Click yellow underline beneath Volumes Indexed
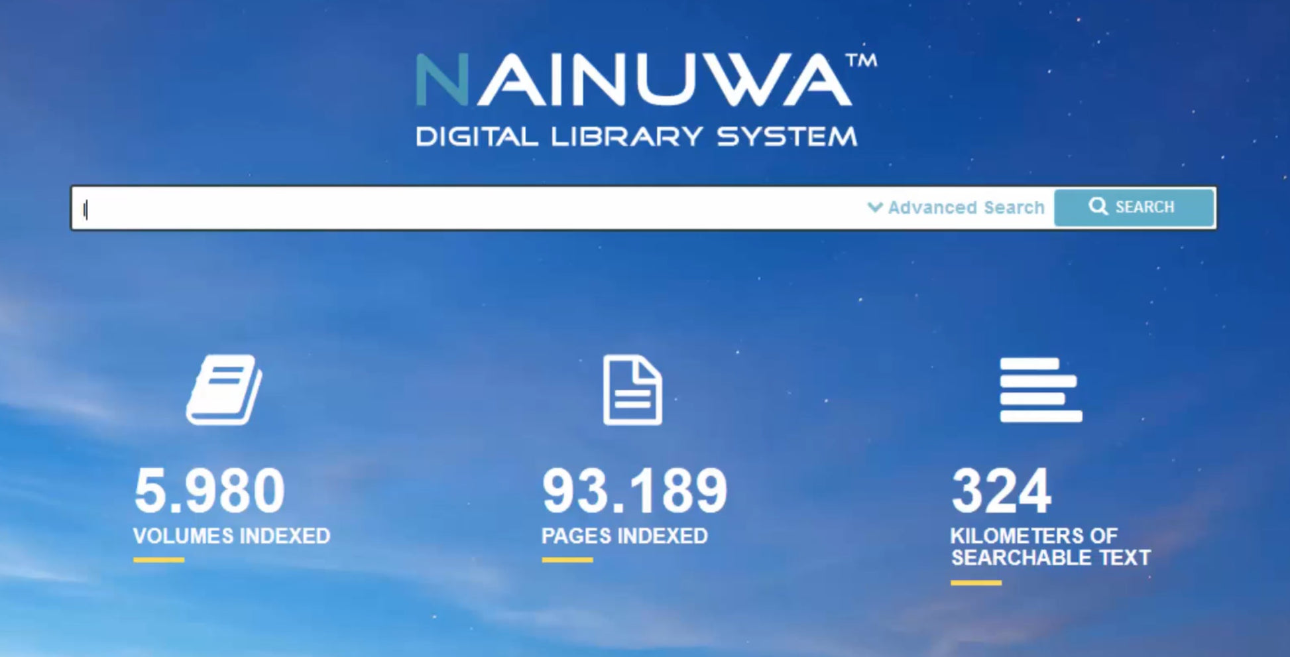Screen dimensions: 1290x657 tap(158, 560)
